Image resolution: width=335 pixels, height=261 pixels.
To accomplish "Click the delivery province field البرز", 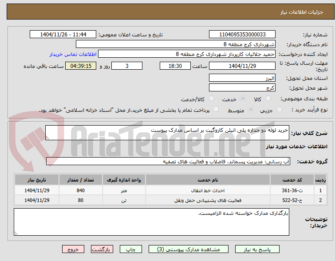I will click(x=242, y=78).
